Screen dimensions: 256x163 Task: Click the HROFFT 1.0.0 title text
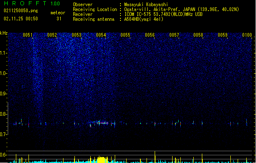pos(32,3)
